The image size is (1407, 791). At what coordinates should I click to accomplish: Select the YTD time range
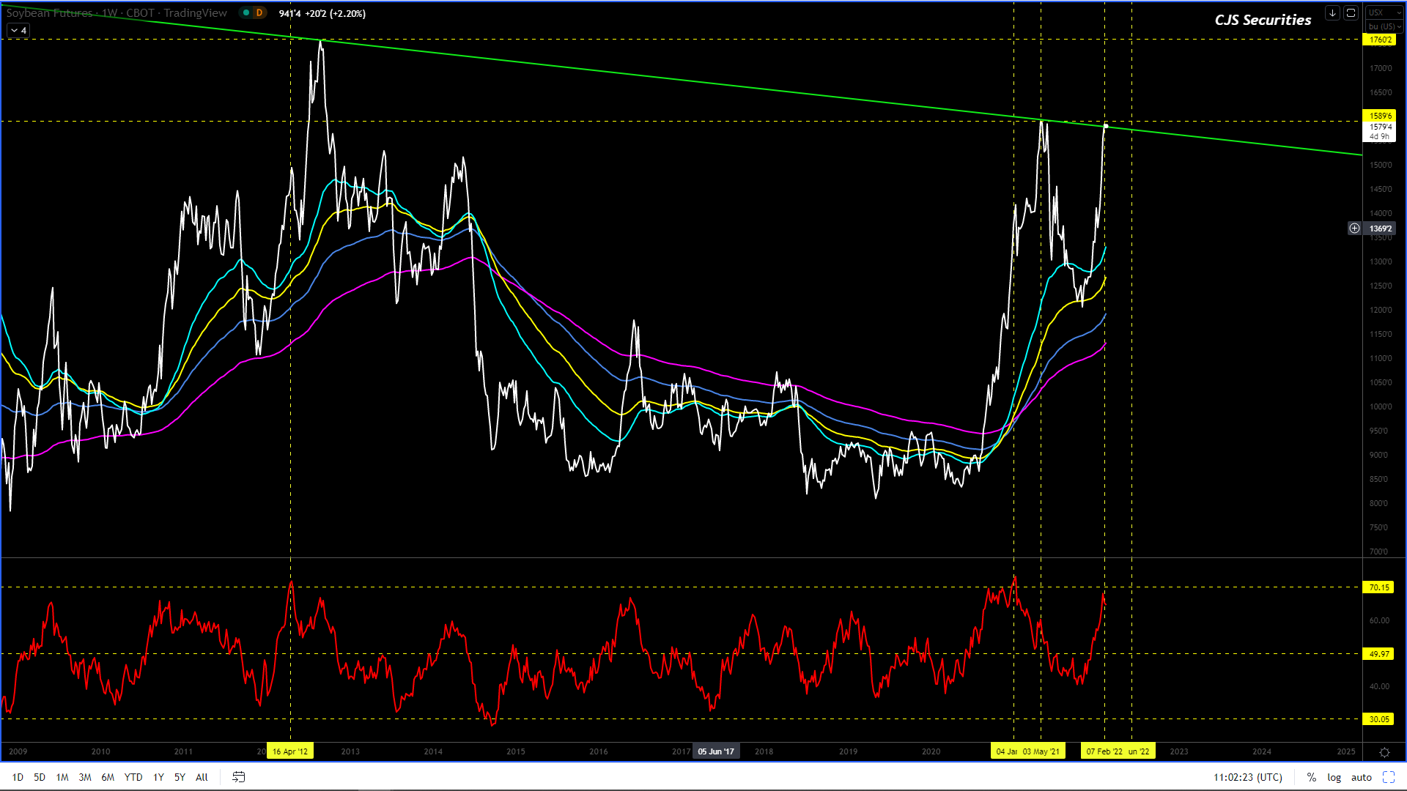133,777
